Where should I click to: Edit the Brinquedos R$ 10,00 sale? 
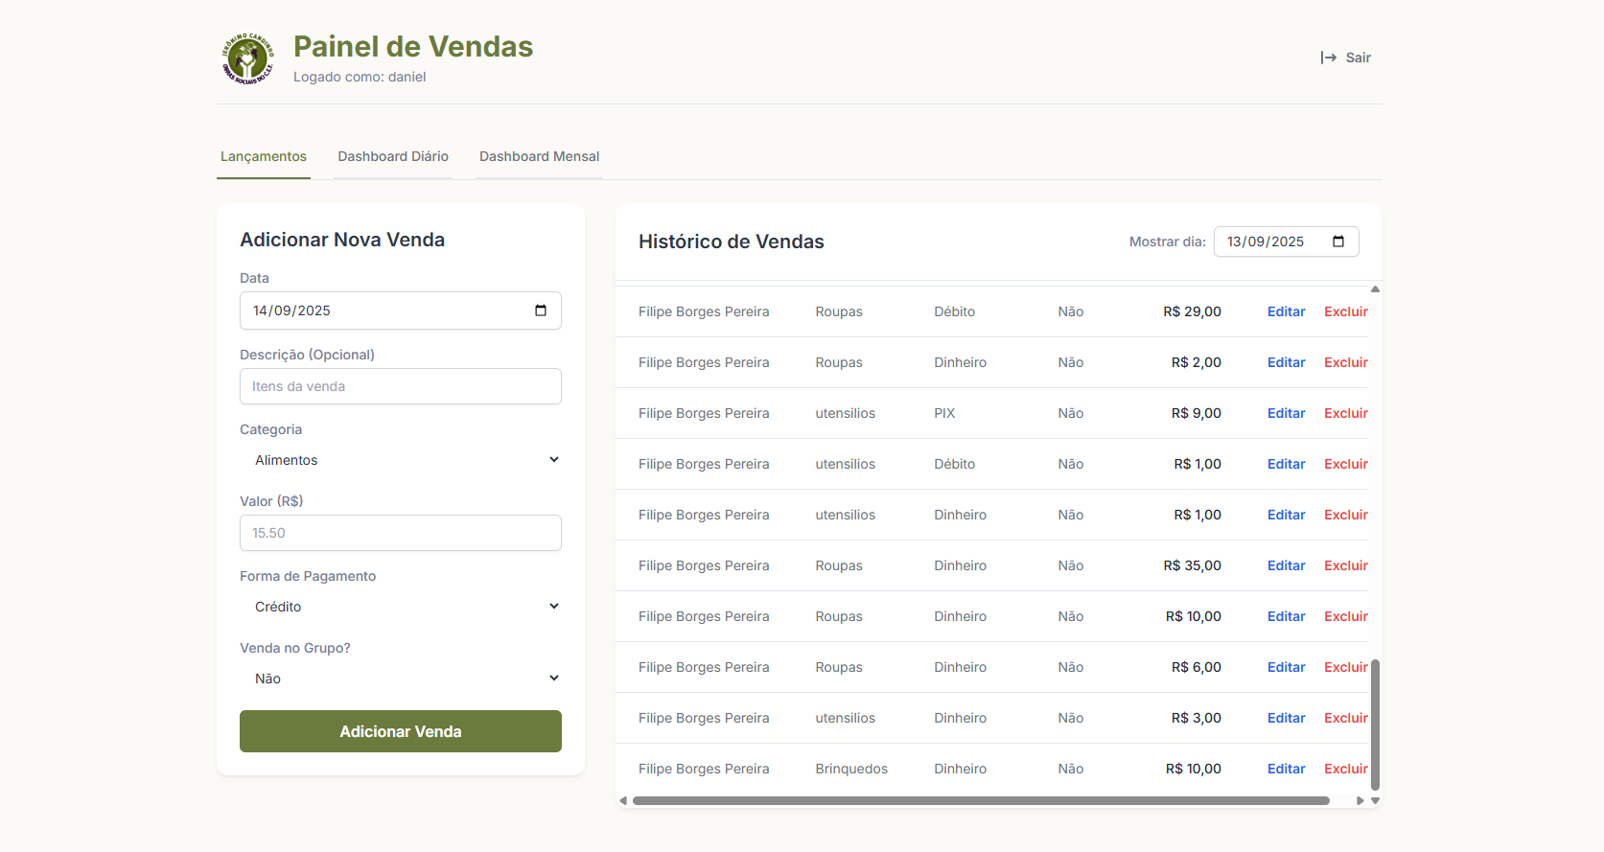pyautogui.click(x=1286, y=769)
